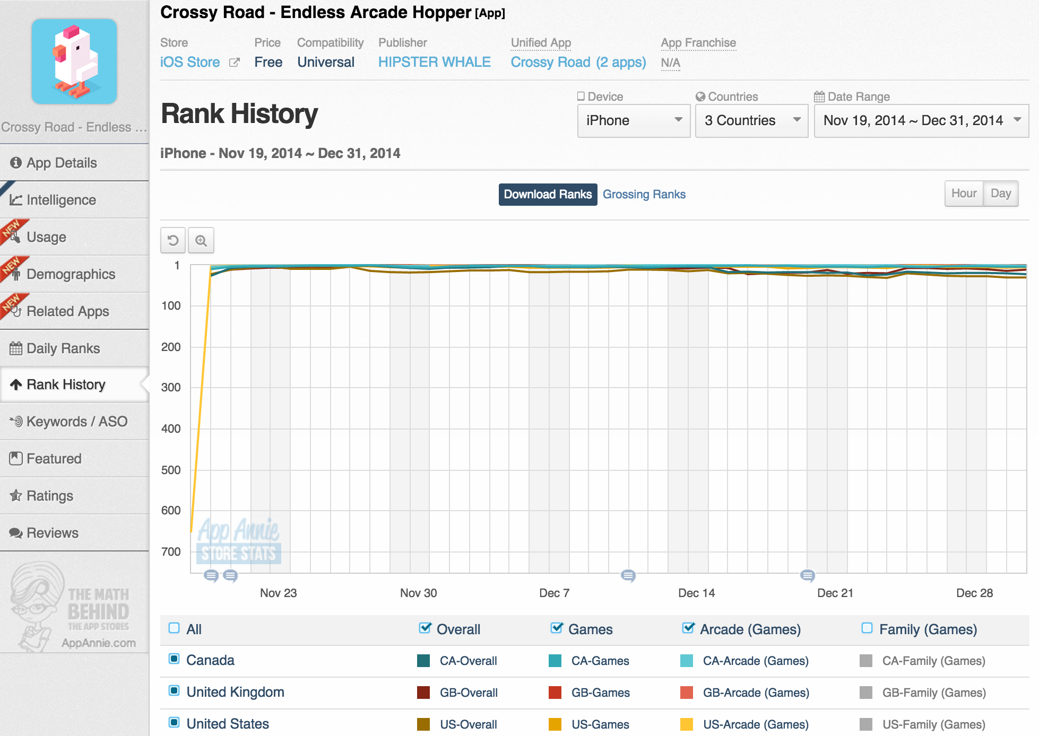Viewport: 1039px width, 736px height.
Task: Toggle the United States country selector
Action: click(x=174, y=723)
